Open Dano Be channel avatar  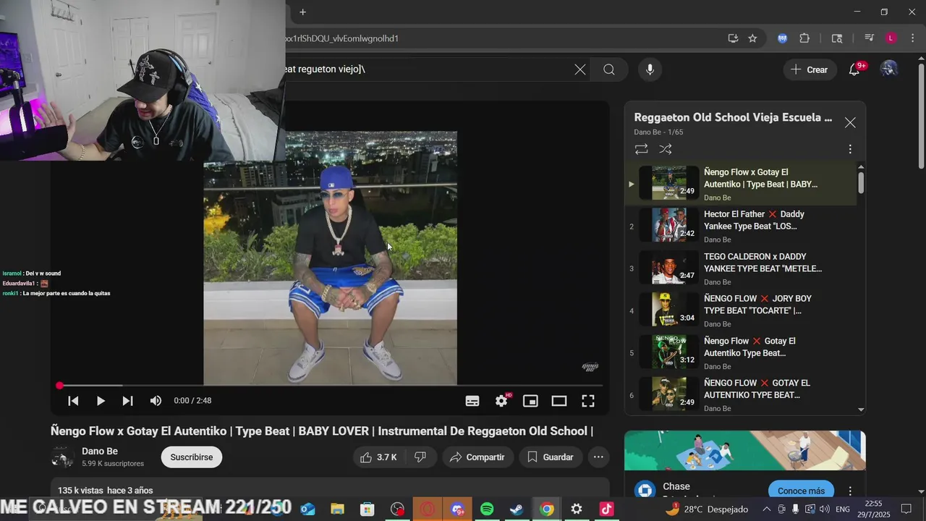pos(62,457)
